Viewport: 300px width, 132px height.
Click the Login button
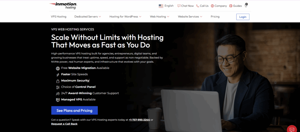click(x=243, y=17)
